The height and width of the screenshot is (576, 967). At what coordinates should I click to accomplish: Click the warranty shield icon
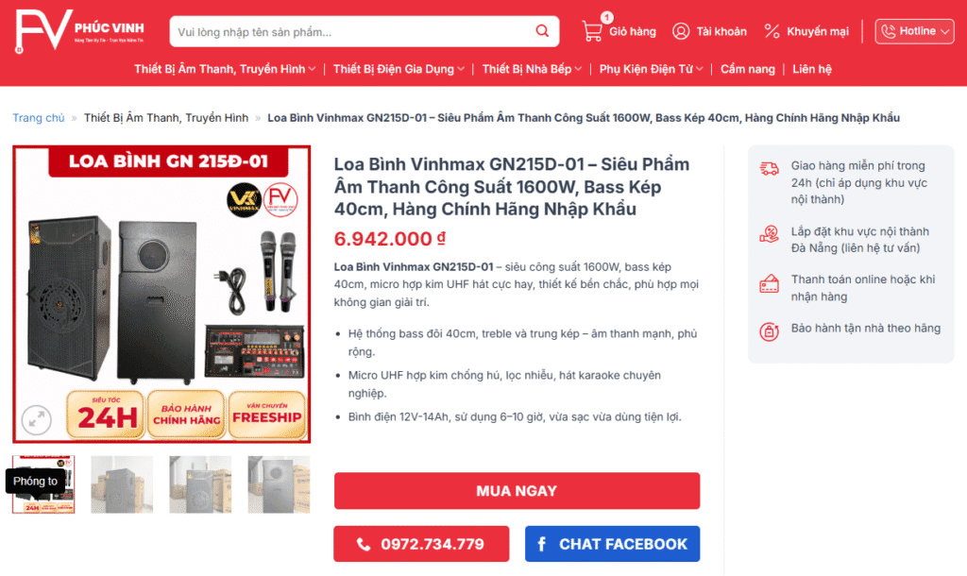tap(769, 331)
